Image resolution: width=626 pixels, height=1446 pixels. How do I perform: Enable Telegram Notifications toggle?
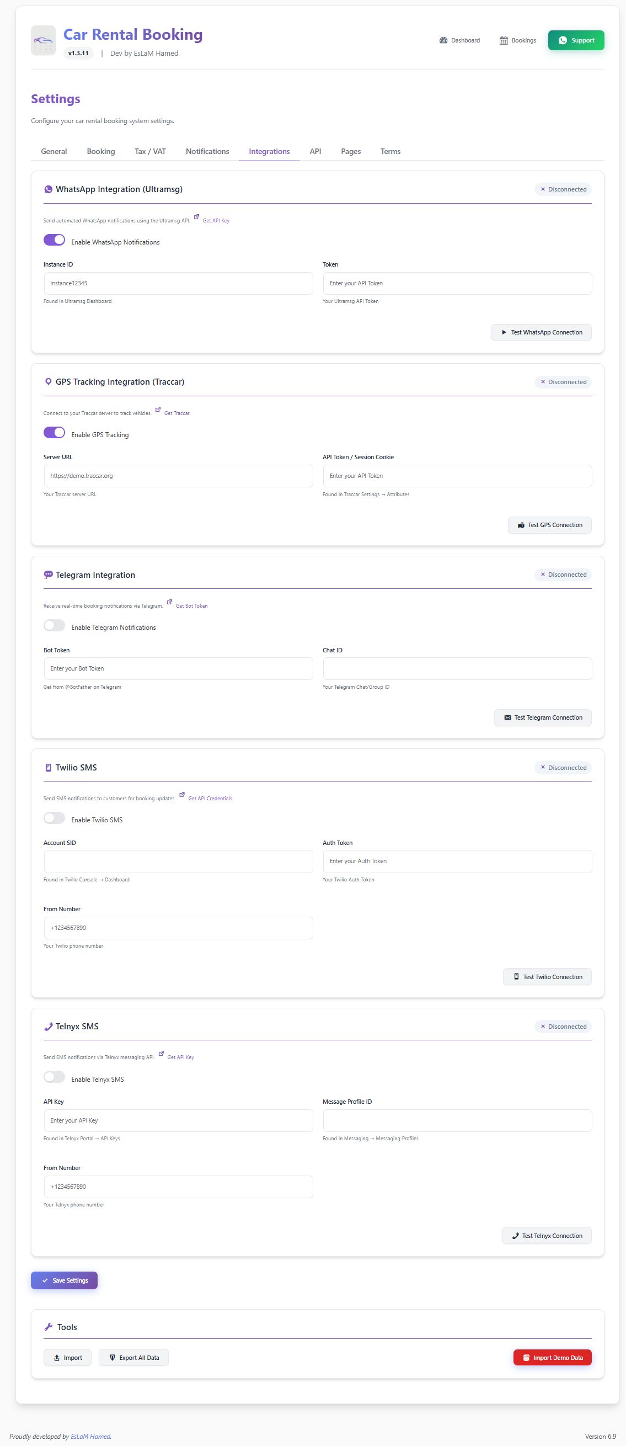tap(55, 625)
